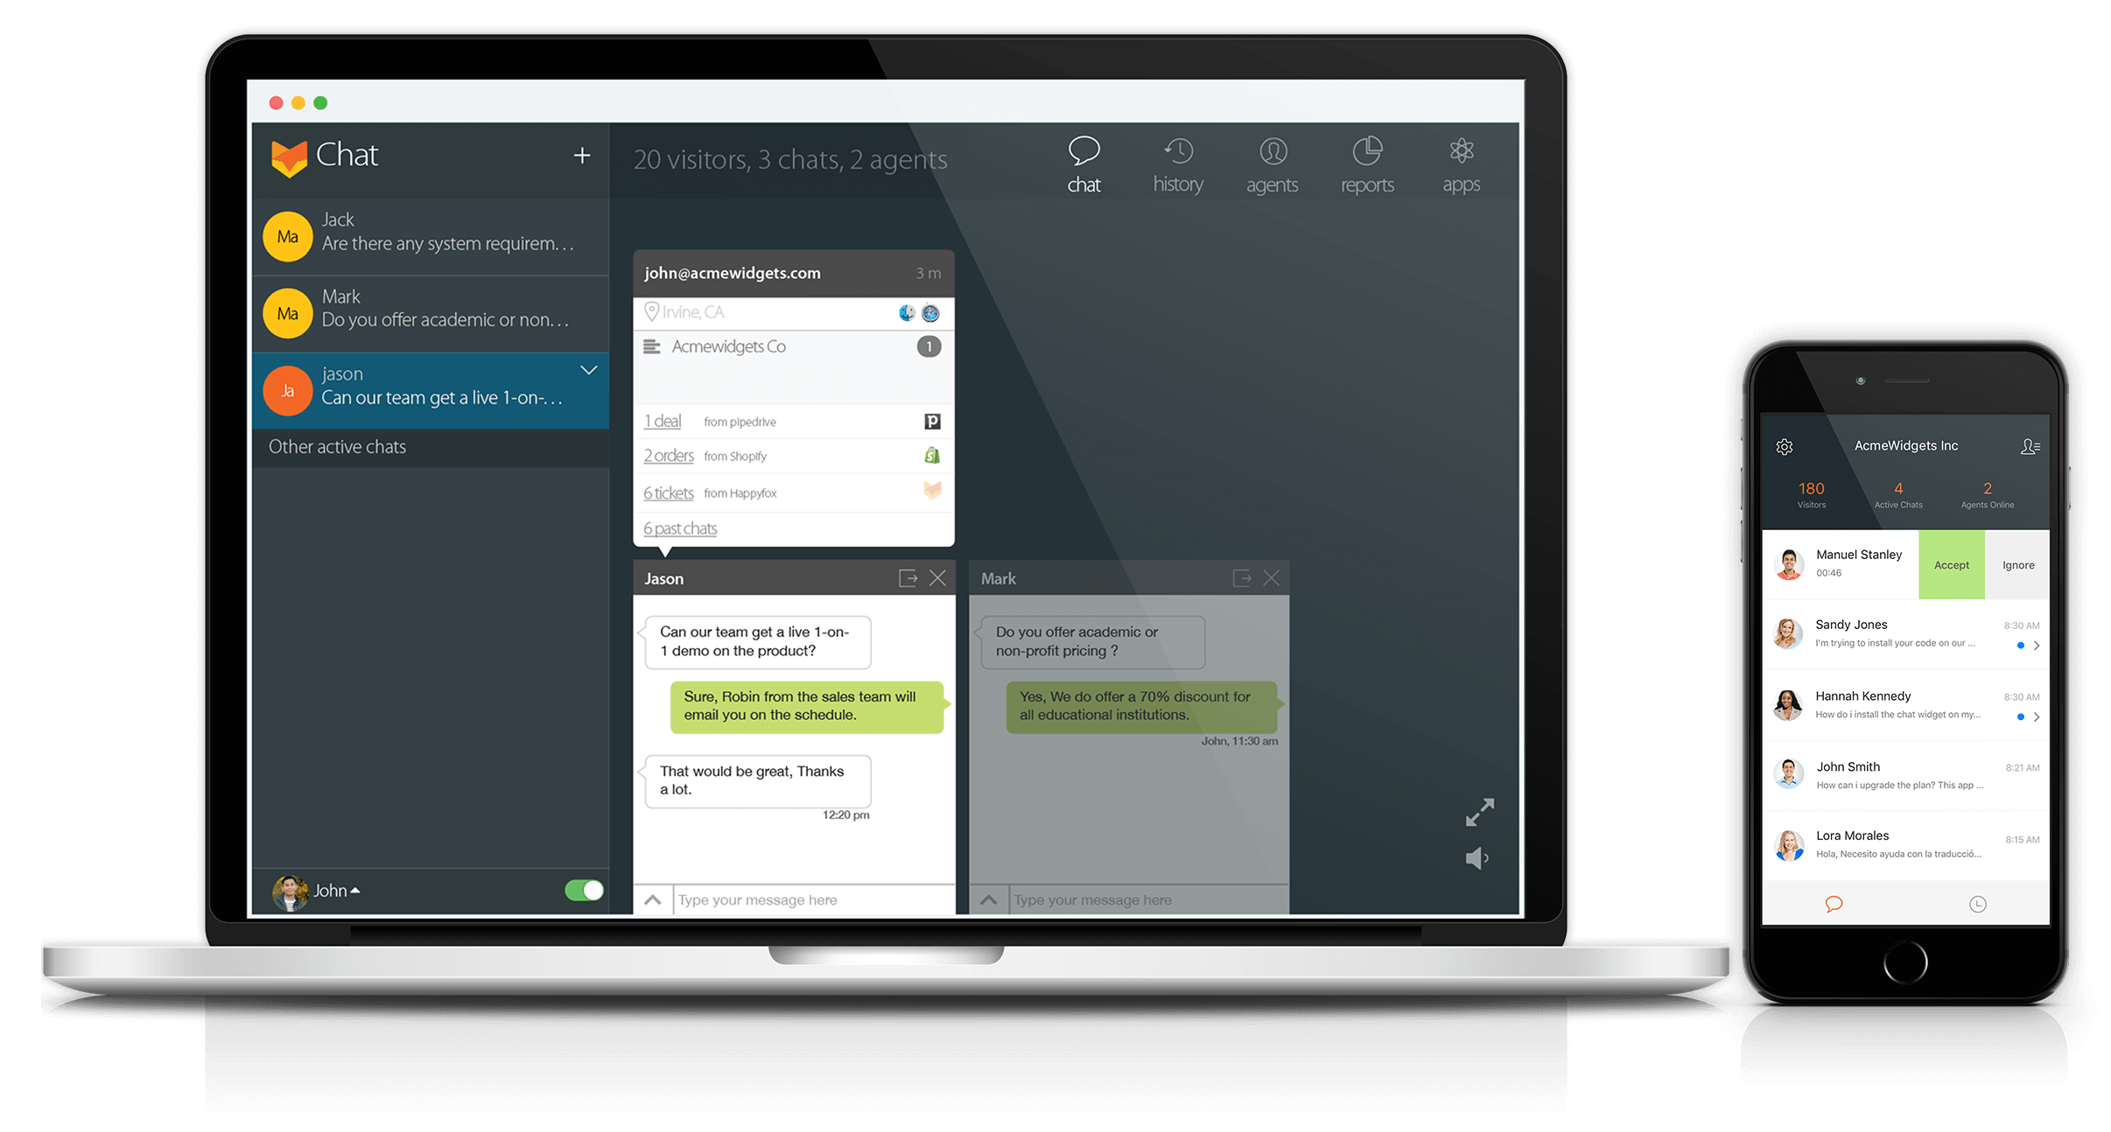This screenshot has width=2111, height=1132.
Task: Toggle the mute sound icon
Action: pos(1476,860)
